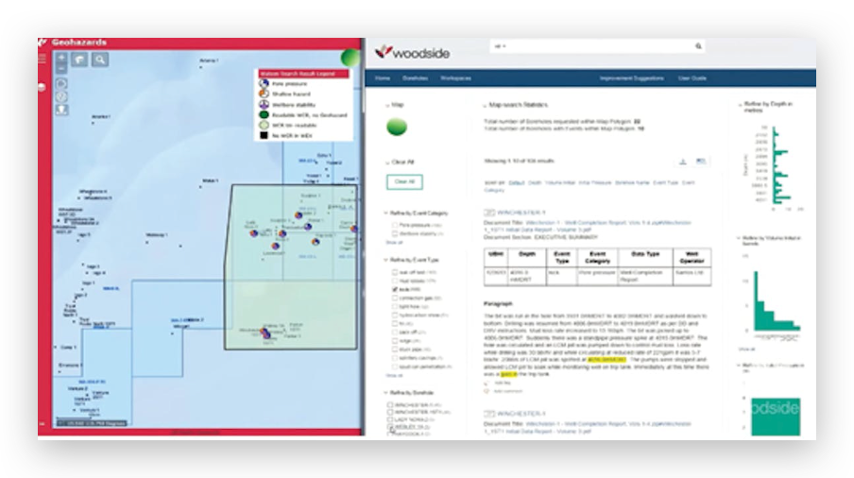Click the search magnifier in the Woodside search bar
Image resolution: width=854 pixels, height=478 pixels.
[x=698, y=46]
